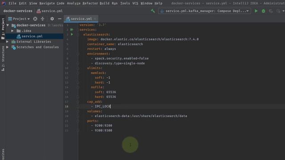Click the IPC_LOCK text on line 18

tap(102, 106)
